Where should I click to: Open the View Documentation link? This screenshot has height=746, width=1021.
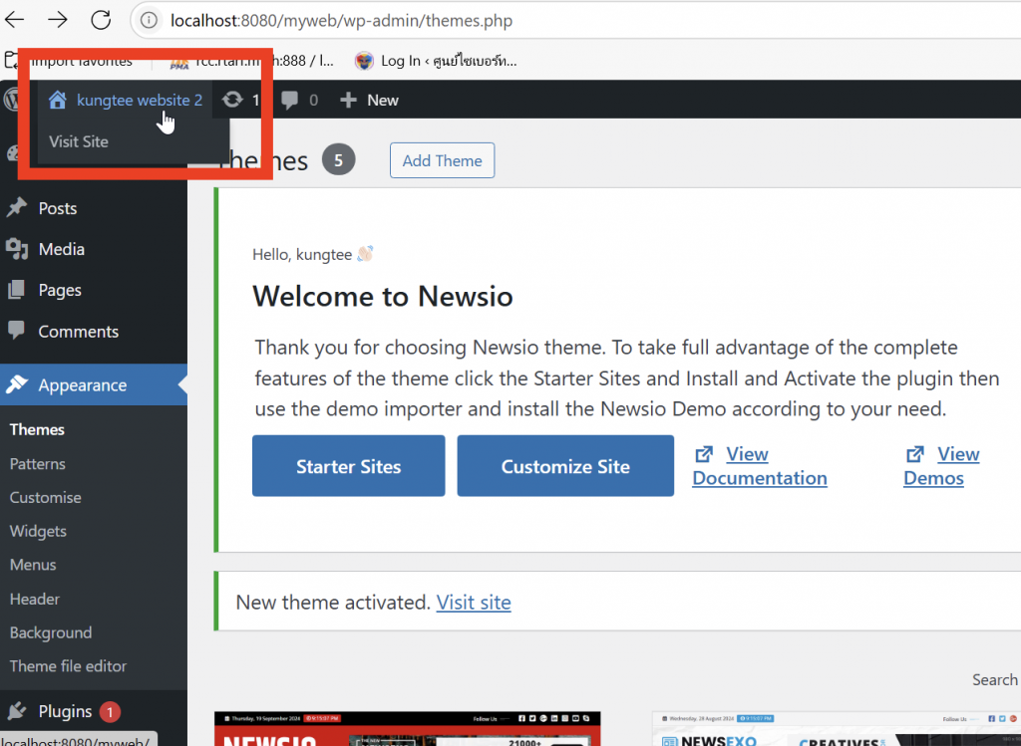pyautogui.click(x=759, y=466)
